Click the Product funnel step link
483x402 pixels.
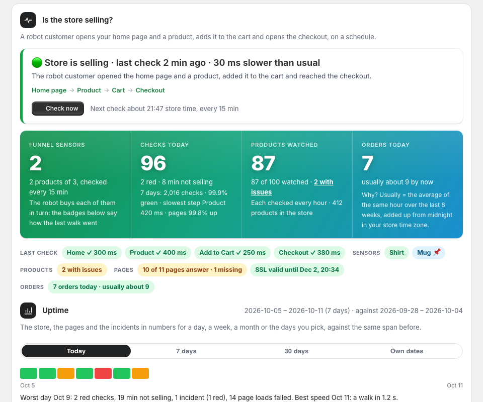[x=89, y=90]
